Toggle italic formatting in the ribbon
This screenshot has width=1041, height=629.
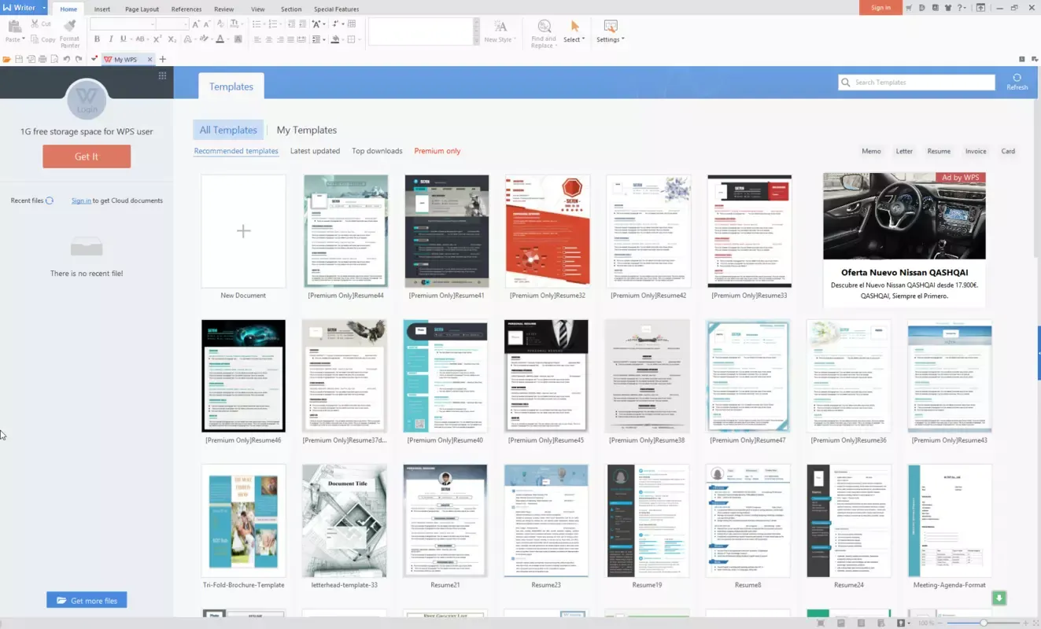(x=110, y=39)
